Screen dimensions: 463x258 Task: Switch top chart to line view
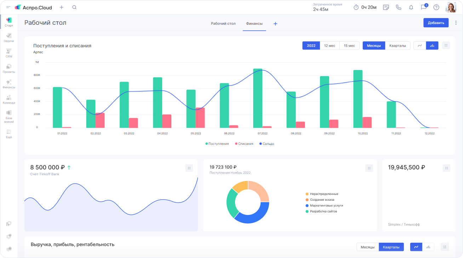pos(419,46)
